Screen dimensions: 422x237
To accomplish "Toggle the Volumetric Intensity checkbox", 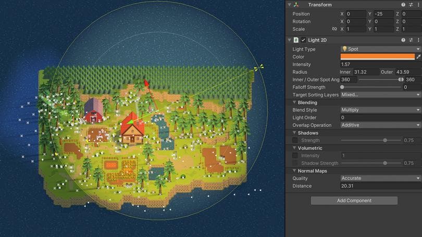I will click(295, 155).
